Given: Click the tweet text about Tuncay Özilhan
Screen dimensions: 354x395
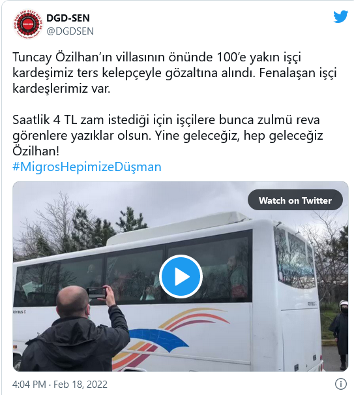Looking at the screenshot, I should tap(174, 73).
